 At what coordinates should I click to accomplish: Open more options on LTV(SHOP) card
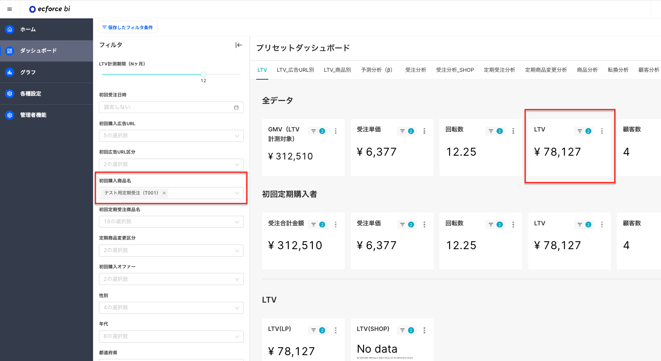424,330
